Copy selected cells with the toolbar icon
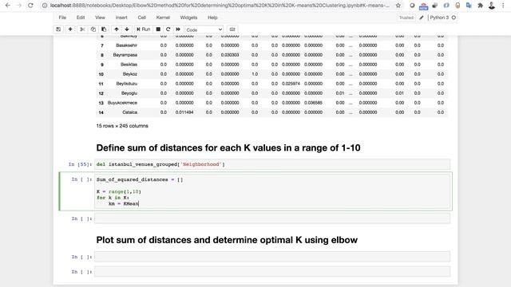 point(93,29)
